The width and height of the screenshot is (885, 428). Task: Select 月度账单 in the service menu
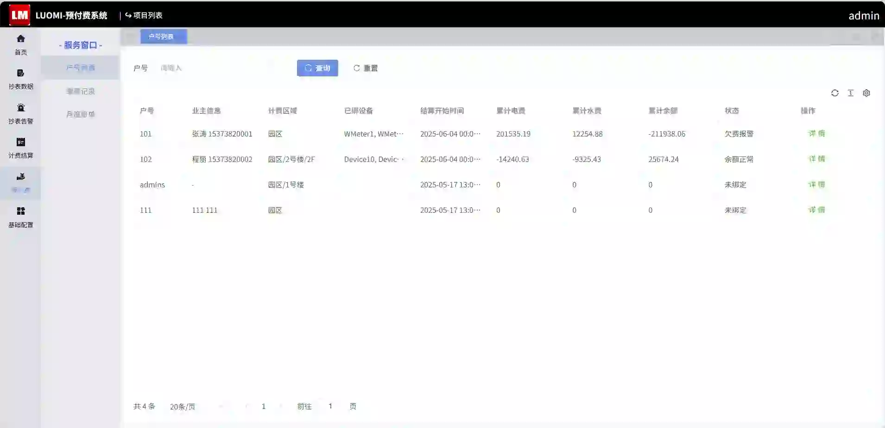(x=80, y=114)
